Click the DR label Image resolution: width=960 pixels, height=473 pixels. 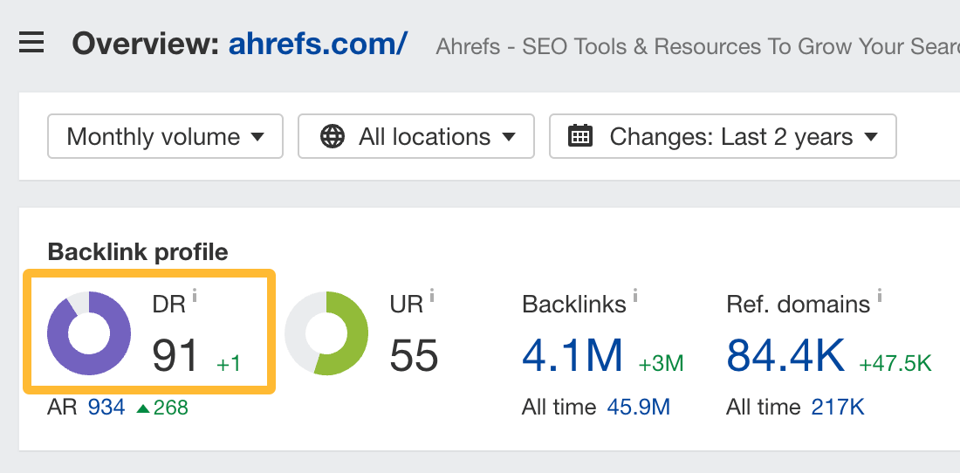tap(169, 304)
